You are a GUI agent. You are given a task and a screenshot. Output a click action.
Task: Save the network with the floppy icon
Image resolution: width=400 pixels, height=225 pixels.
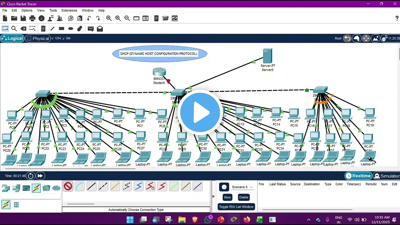[23, 18]
